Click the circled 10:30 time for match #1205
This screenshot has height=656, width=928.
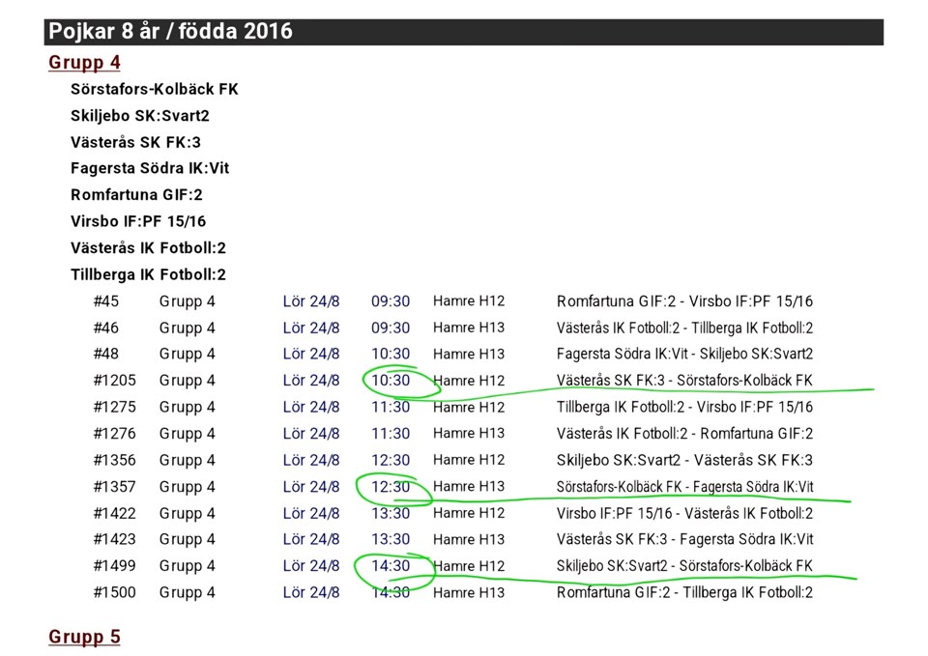(x=391, y=381)
